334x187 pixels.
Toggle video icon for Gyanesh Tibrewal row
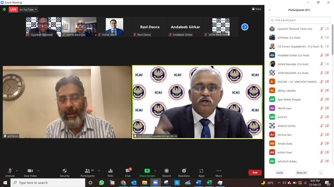pyautogui.click(x=327, y=28)
